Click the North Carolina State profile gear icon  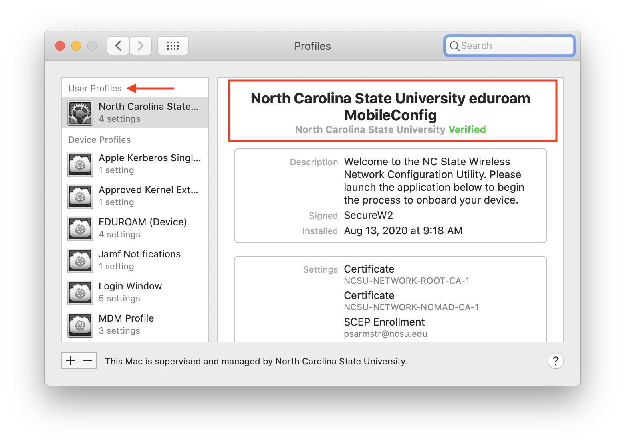click(x=80, y=113)
